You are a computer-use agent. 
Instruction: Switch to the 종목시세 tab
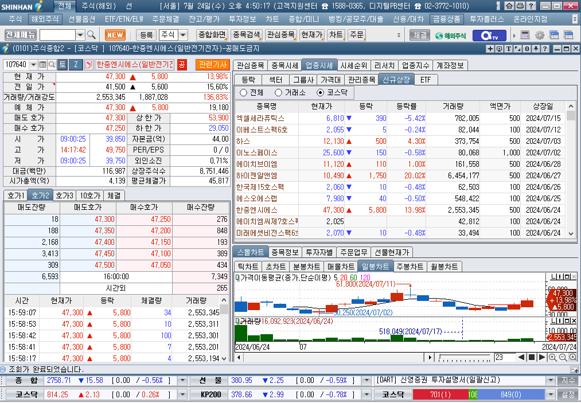coord(284,65)
